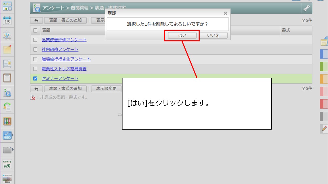Click the dialog message 選択した1件を削除してよろしいですか？

(x=167, y=24)
